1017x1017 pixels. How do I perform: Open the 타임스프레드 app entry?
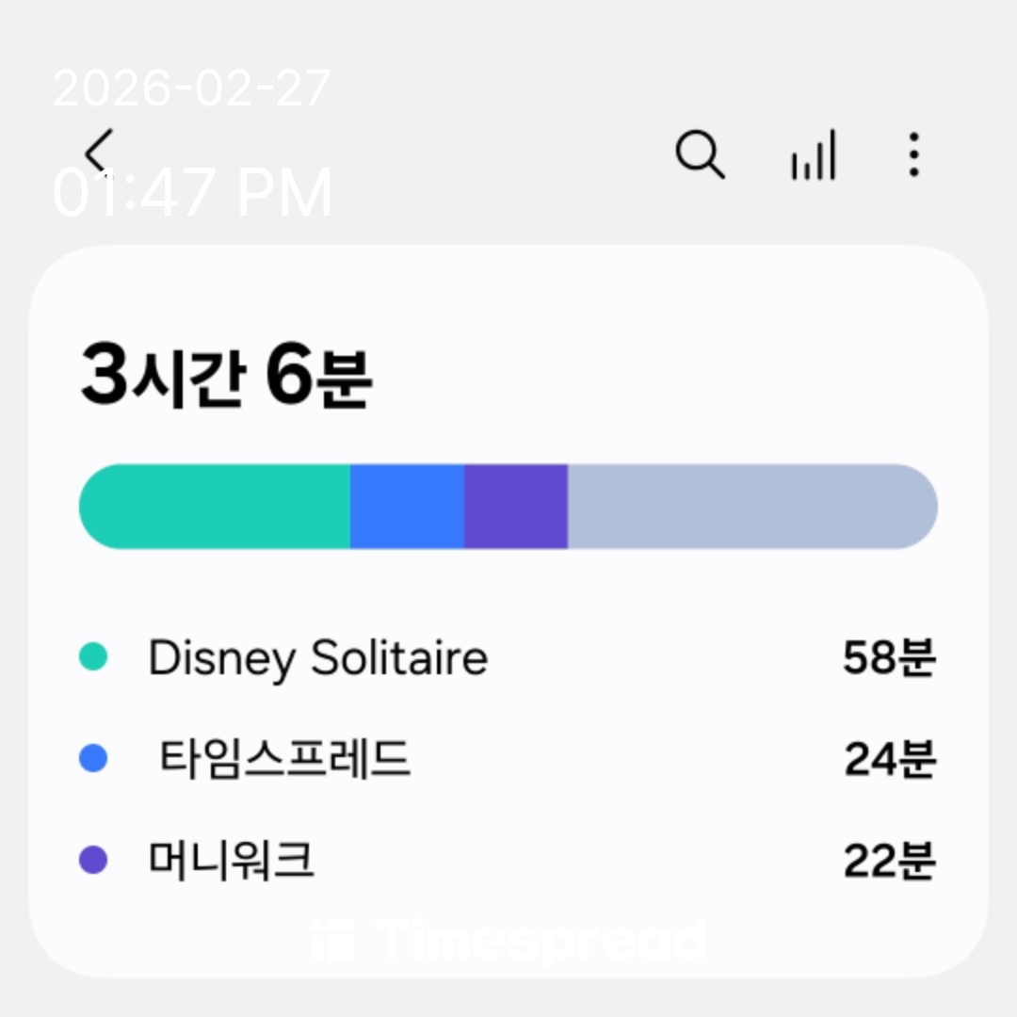pos(284,758)
